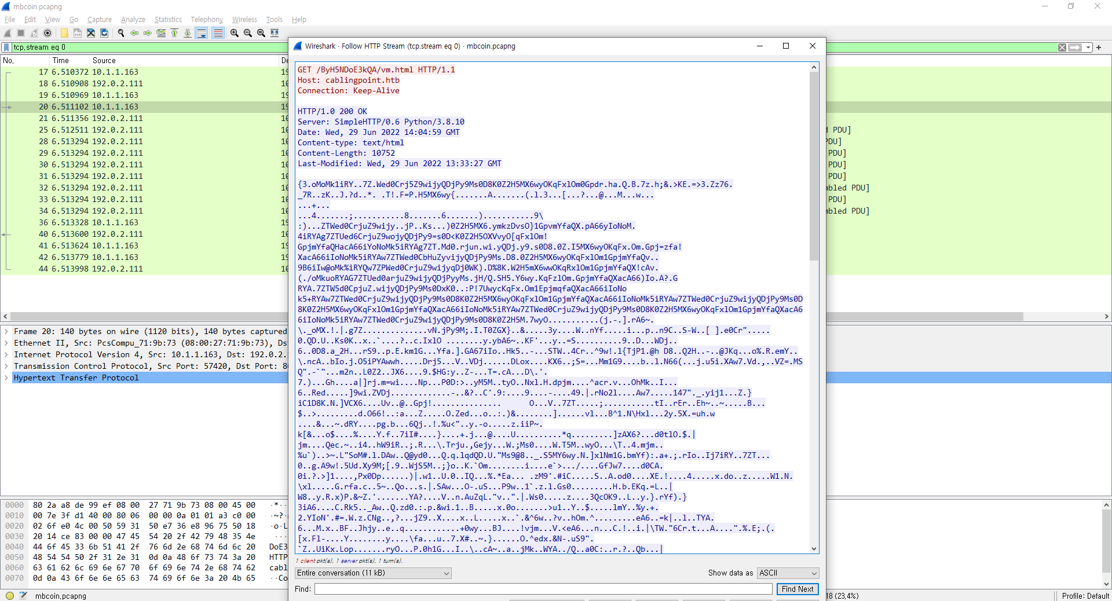Open the Statistics menu
This screenshot has width=1112, height=601.
(x=168, y=19)
